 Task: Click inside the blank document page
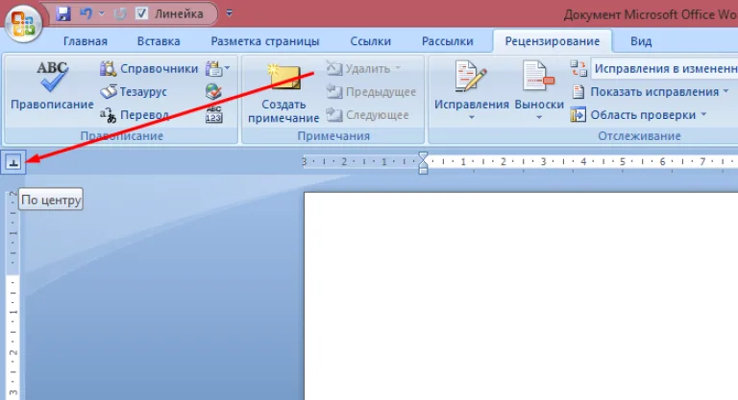pyautogui.click(x=521, y=296)
